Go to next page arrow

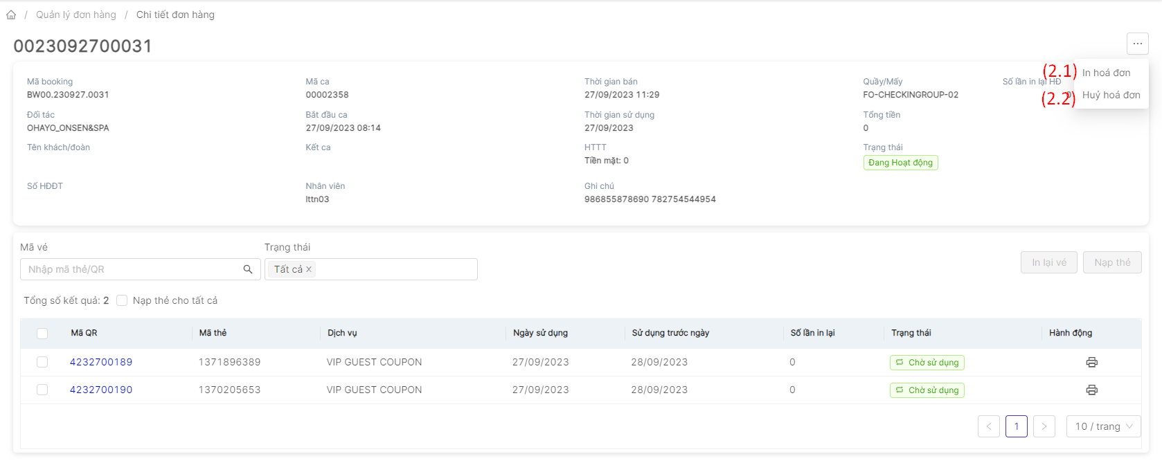click(1044, 426)
